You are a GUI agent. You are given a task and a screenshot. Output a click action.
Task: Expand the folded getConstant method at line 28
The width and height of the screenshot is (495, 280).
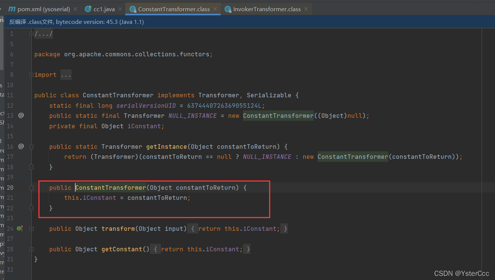click(32, 249)
